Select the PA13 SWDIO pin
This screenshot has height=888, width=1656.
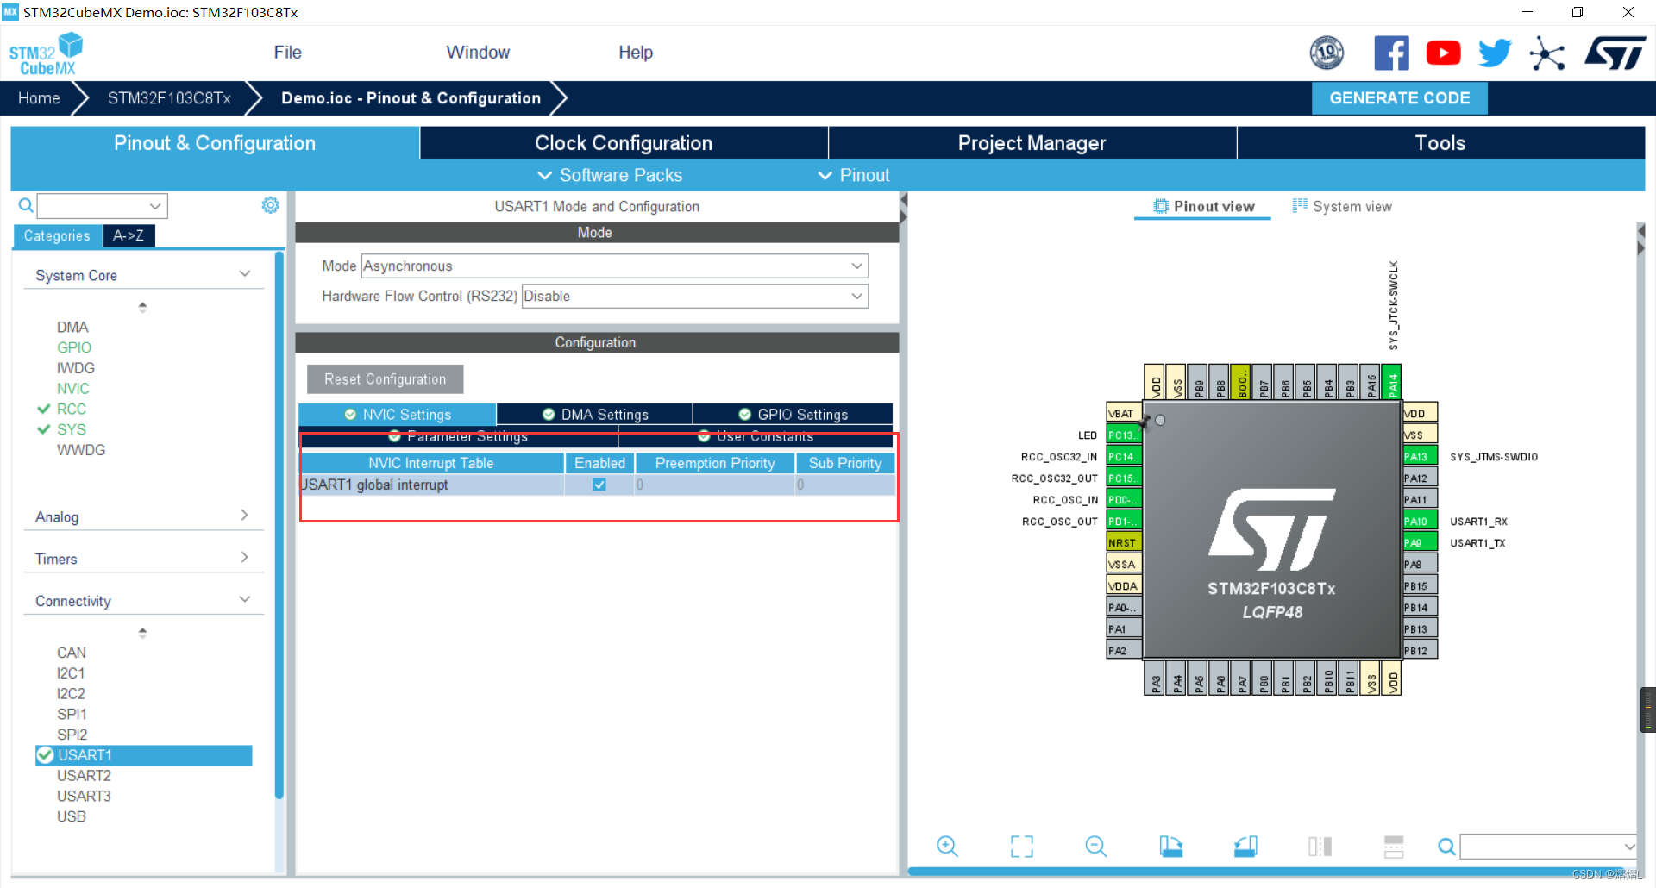[1419, 456]
